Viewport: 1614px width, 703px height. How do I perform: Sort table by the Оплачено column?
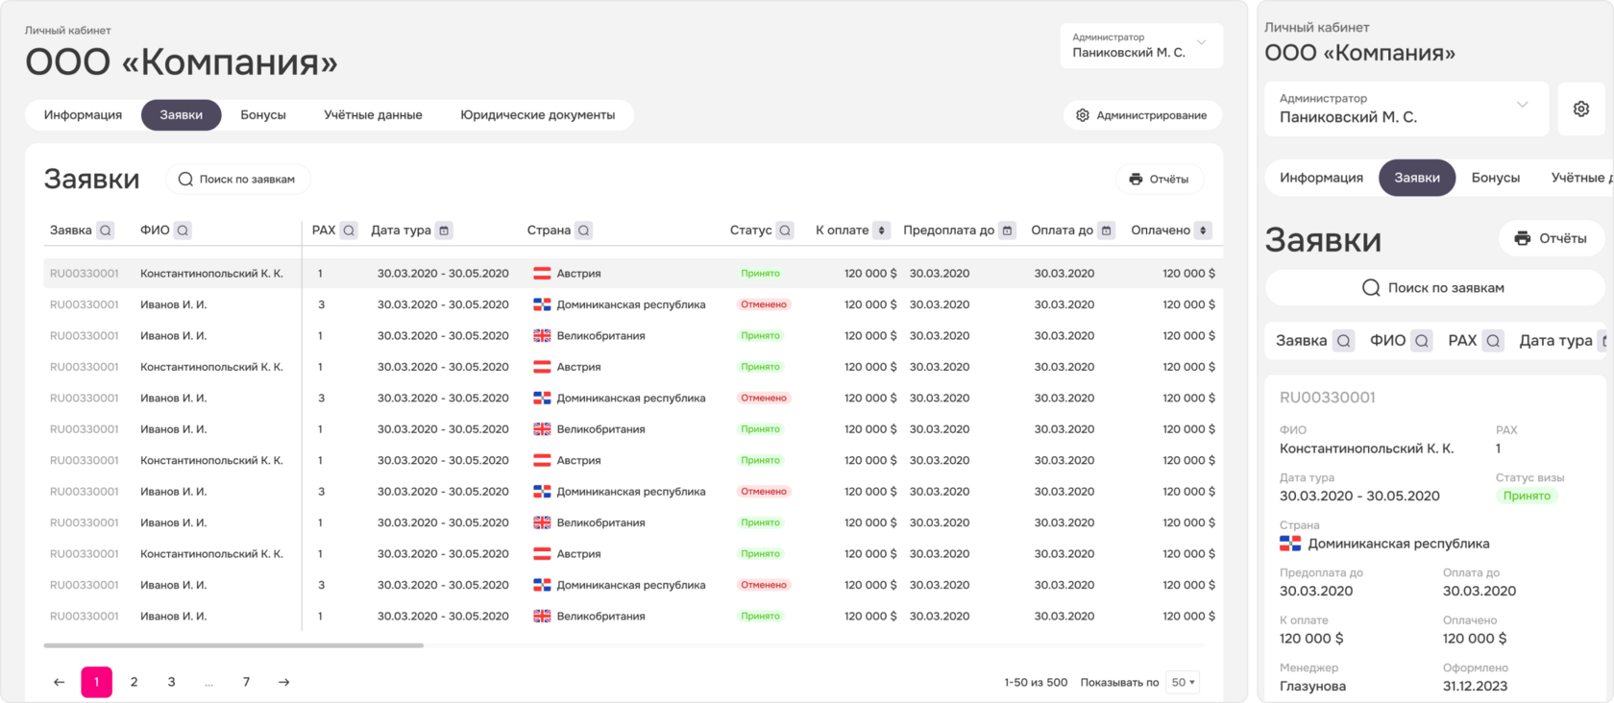1203,230
